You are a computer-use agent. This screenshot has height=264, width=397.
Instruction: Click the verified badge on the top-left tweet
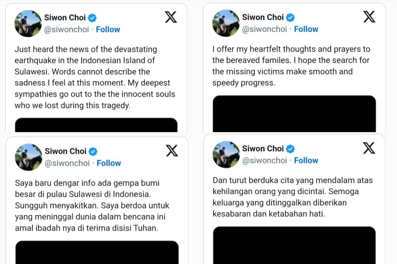[92, 17]
